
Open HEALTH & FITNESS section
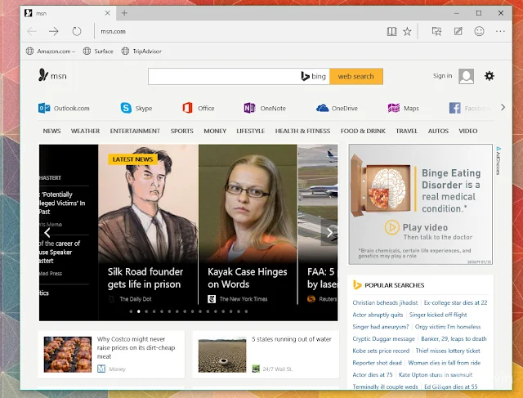(302, 131)
